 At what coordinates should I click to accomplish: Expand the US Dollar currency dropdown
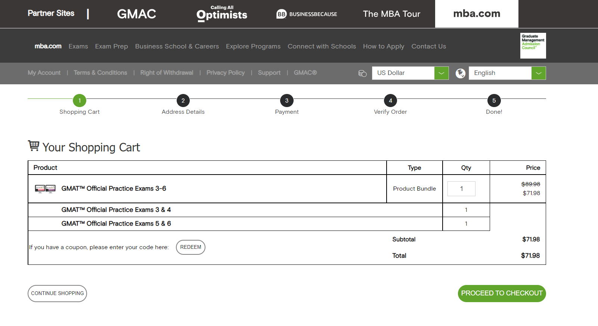pos(410,73)
